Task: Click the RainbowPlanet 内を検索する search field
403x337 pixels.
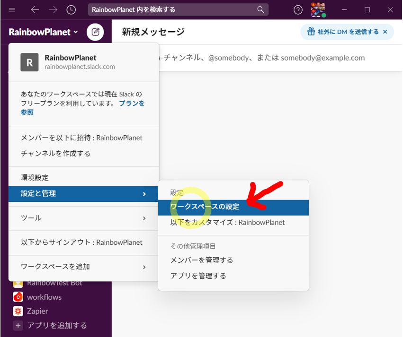Action: coord(178,10)
